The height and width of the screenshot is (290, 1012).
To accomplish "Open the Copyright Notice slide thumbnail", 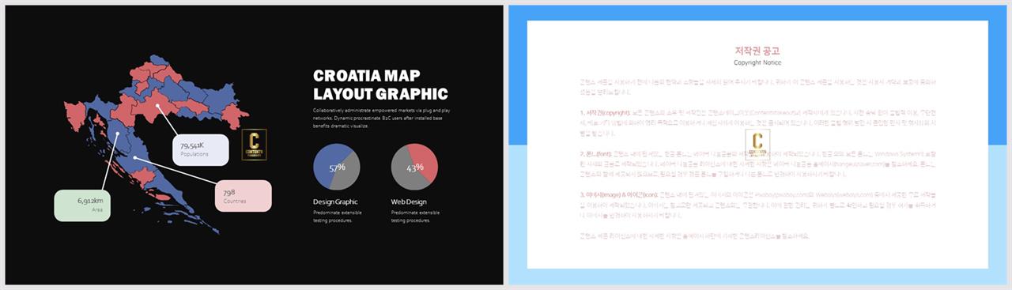I will [757, 145].
